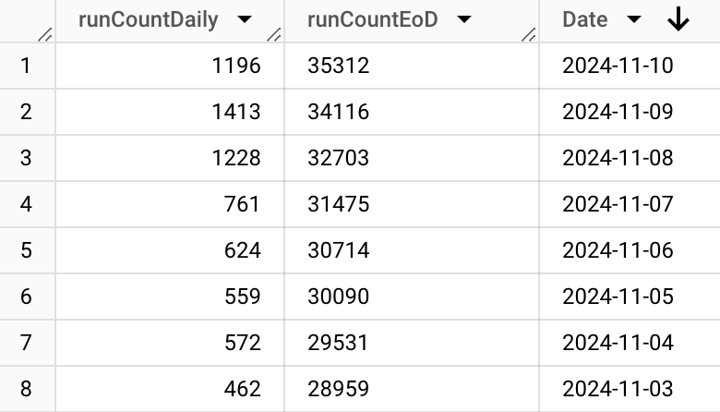Image resolution: width=720 pixels, height=412 pixels.
Task: Select row number 3
Action: click(x=27, y=158)
